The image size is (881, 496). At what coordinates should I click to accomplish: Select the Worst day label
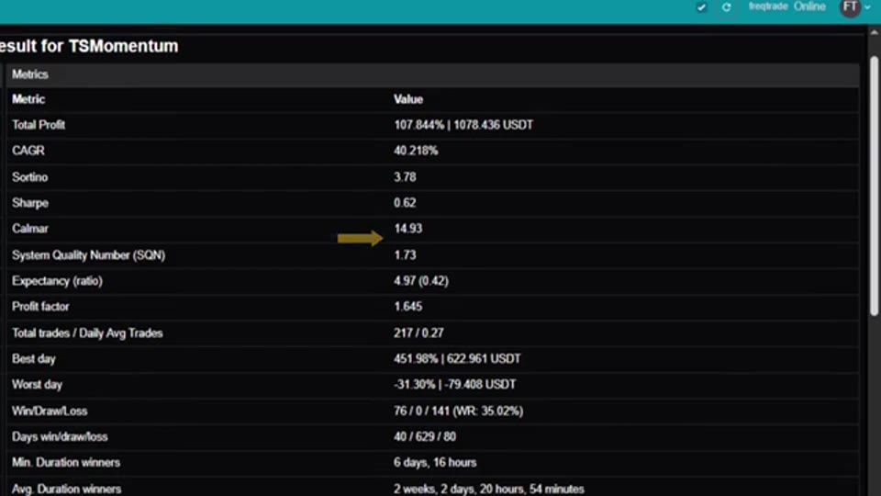click(37, 385)
